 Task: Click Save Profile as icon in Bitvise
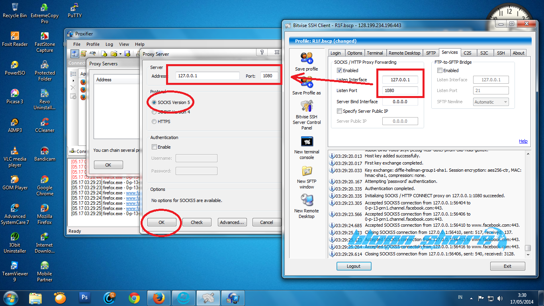[307, 82]
